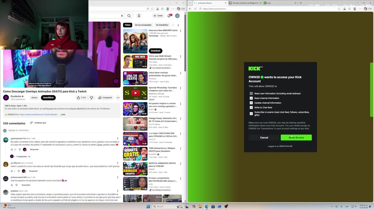Image resolution: width=374 pixels, height=210 pixels.
Task: Dislike the video with thumbs down
Action: (91, 98)
